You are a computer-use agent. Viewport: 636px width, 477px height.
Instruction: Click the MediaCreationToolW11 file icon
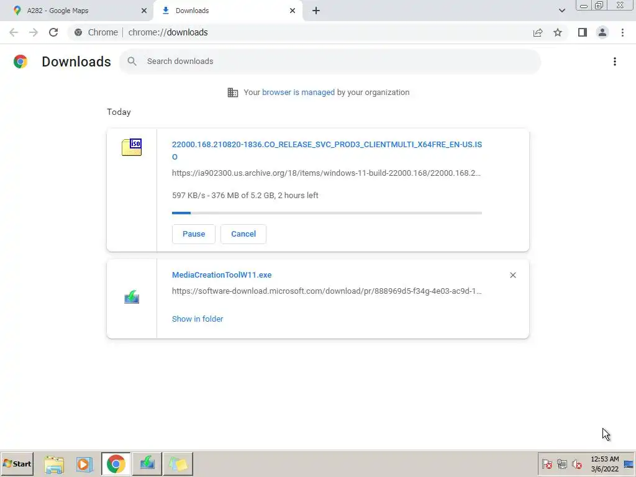(x=132, y=298)
